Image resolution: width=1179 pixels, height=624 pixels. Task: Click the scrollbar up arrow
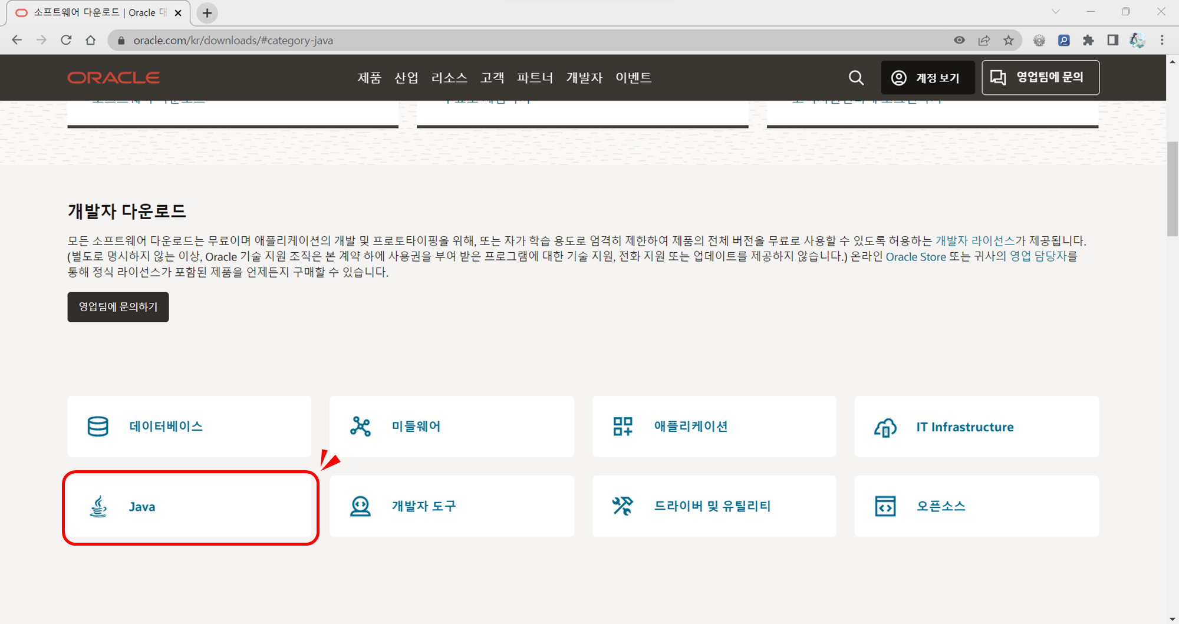[x=1173, y=61]
